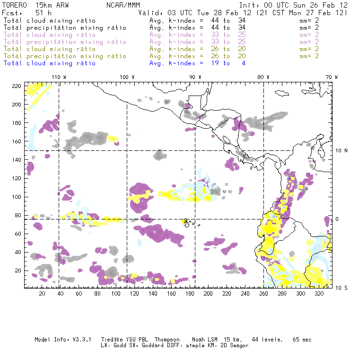The image size is (350, 350).
Task: Click the "120" label on the vertical axis
Action: tap(17, 178)
